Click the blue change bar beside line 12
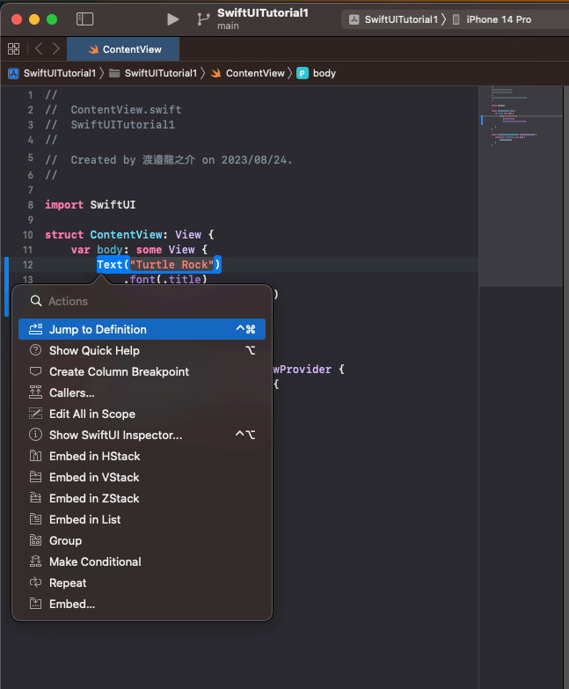Image resolution: width=569 pixels, height=689 pixels. (x=6, y=287)
